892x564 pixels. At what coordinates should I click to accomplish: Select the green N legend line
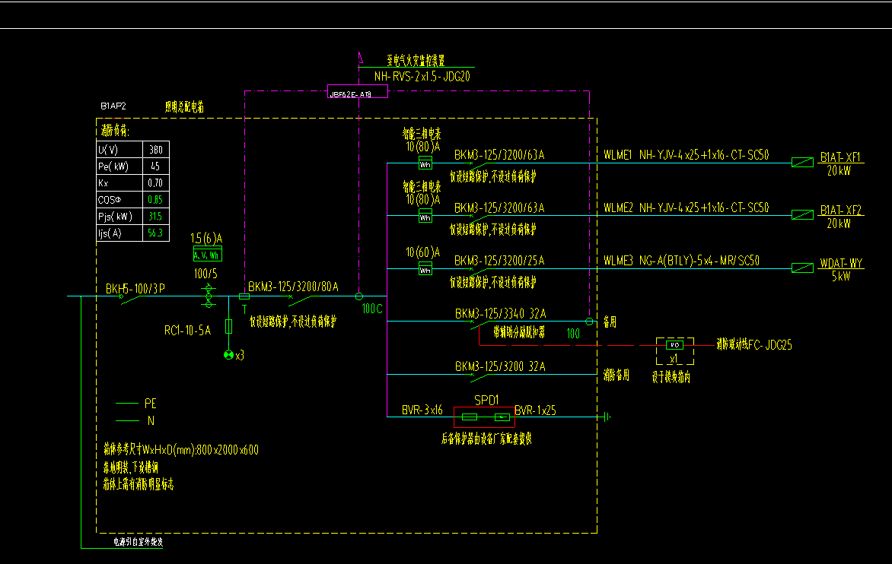pyautogui.click(x=127, y=420)
